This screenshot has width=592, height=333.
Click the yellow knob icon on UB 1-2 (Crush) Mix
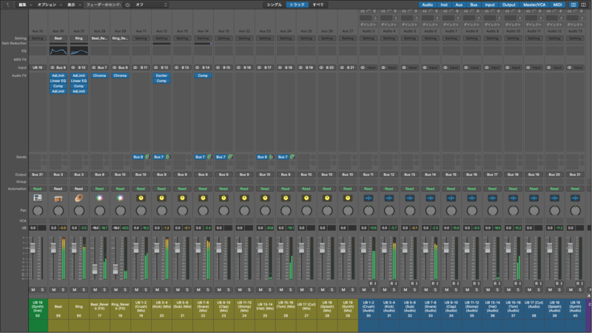point(141,198)
